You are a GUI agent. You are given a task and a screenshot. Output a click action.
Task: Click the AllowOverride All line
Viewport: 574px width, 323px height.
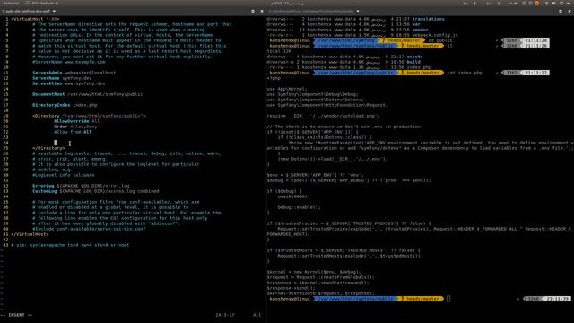76,121
